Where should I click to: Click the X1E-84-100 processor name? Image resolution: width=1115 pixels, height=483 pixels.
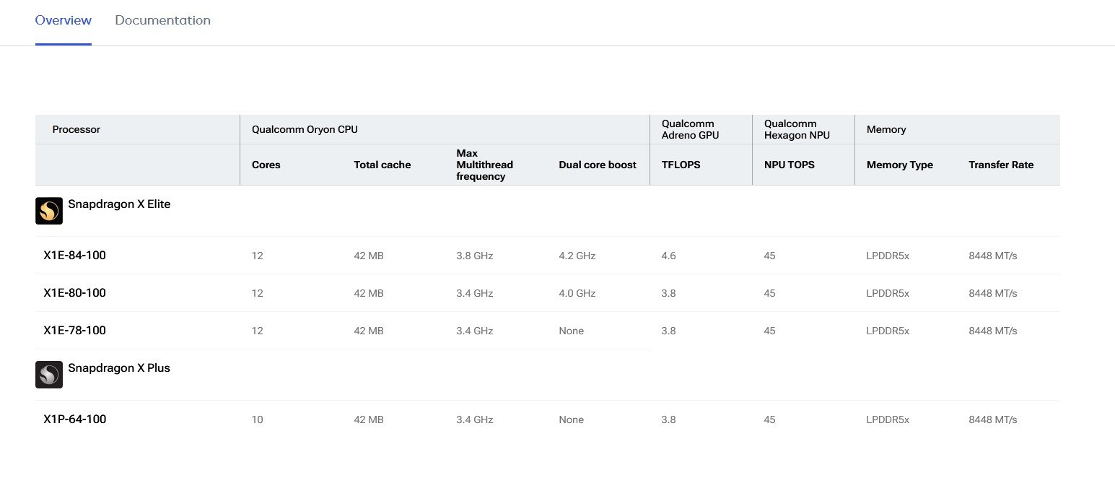pos(75,255)
